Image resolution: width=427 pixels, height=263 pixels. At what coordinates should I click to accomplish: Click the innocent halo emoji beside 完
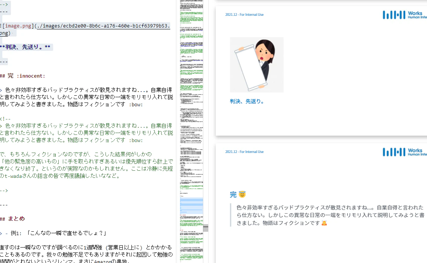242,194
